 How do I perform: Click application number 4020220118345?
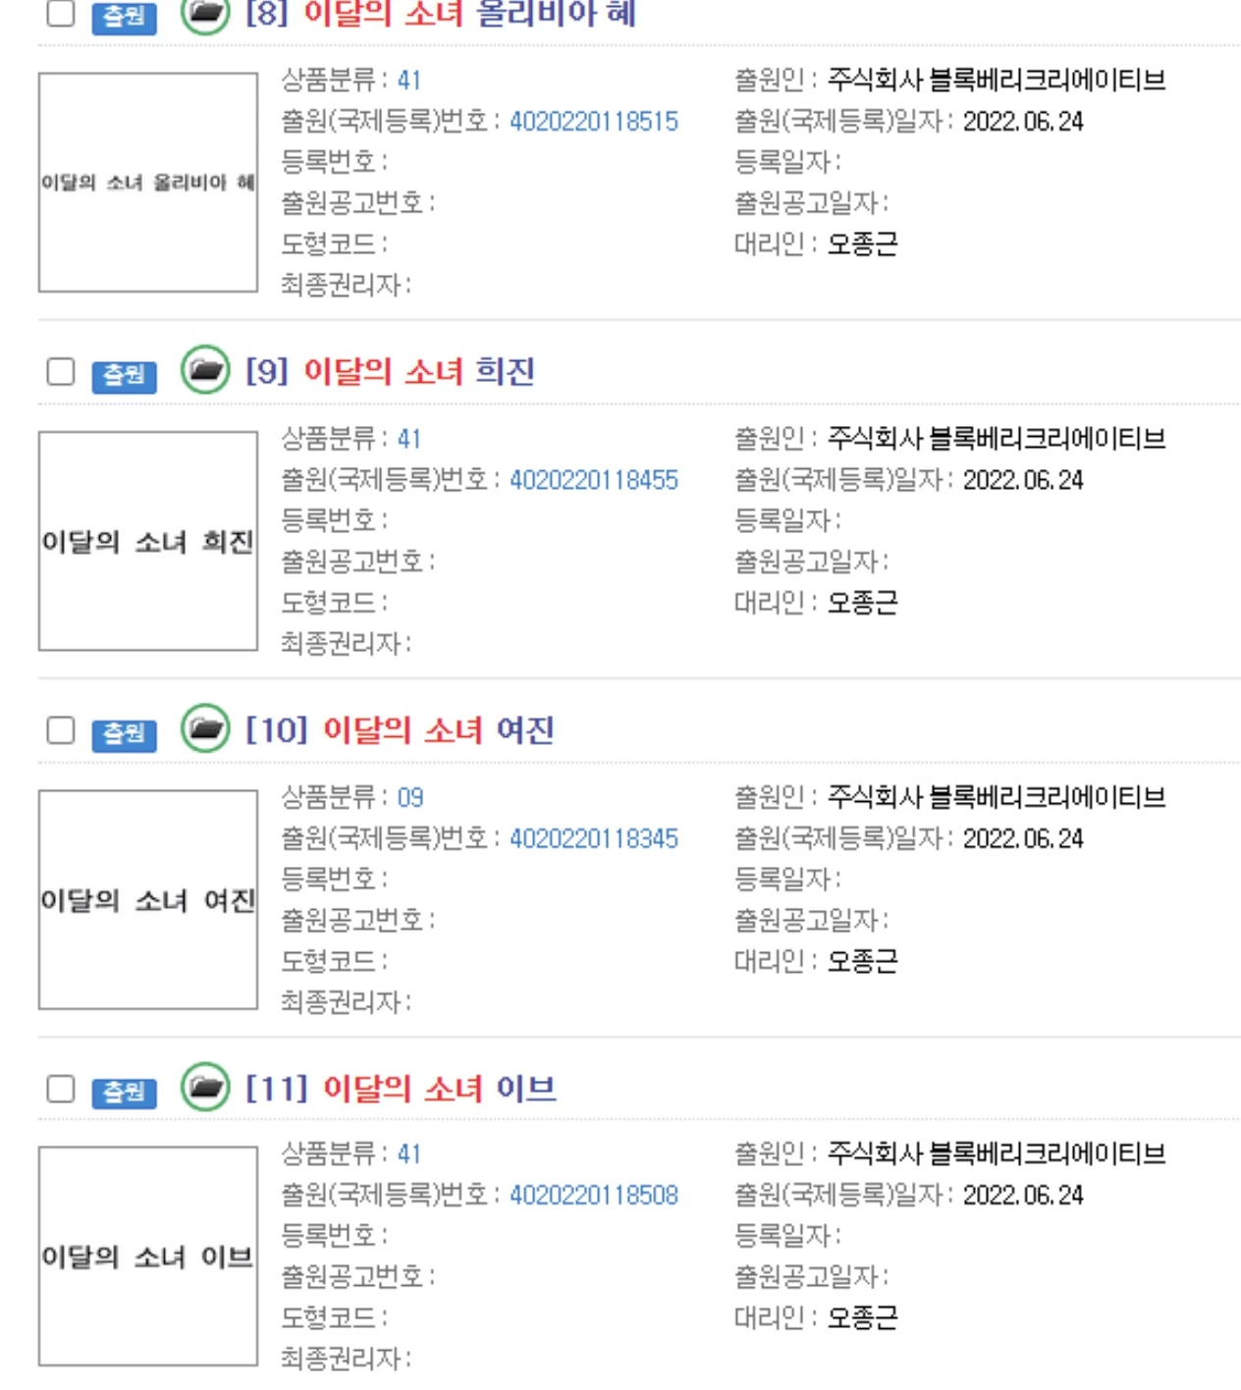pos(594,839)
